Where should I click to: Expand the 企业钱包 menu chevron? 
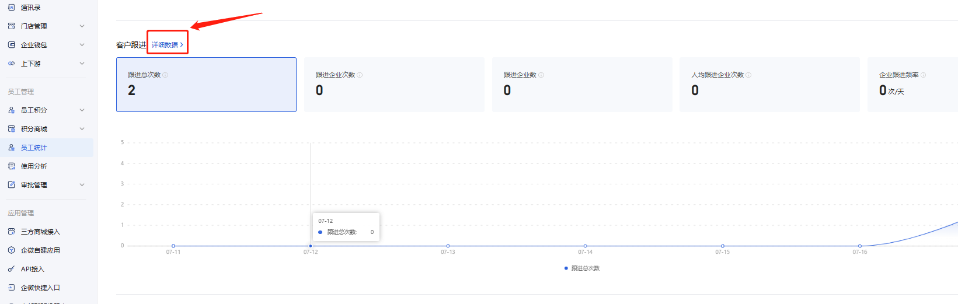(x=82, y=45)
